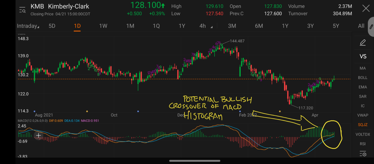Screen dimensions: 374x164
Task: Set the range to 3Y
Action: point(310,26)
